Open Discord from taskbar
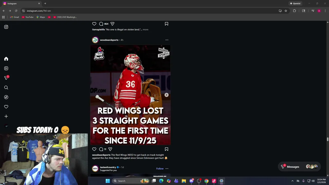Image resolution: width=329 pixels, height=185 pixels. (x=191, y=181)
